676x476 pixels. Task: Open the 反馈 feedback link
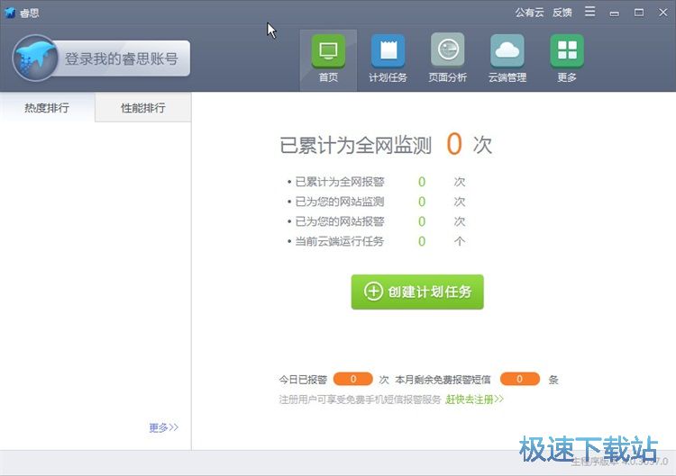point(562,13)
